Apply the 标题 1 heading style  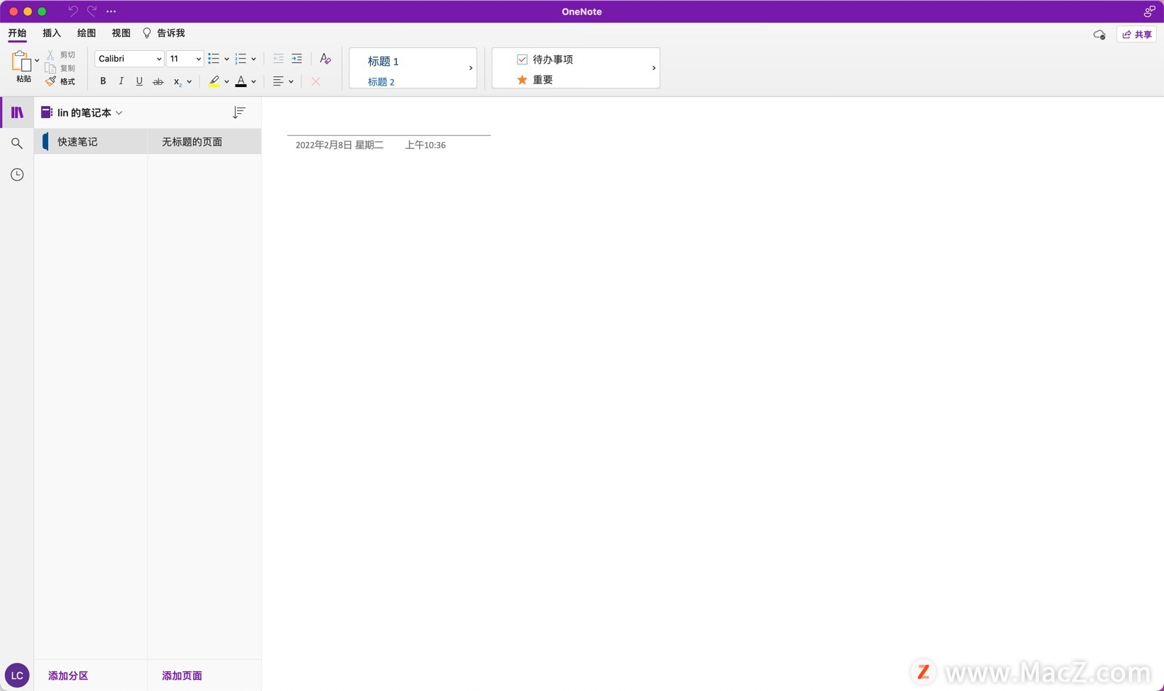click(383, 61)
